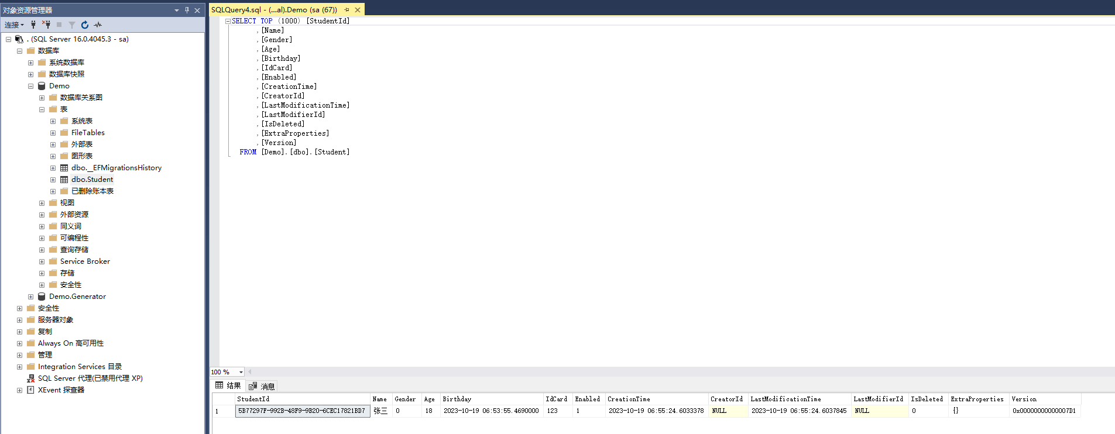The height and width of the screenshot is (434, 1115).
Task: Switch to the SQLQuery4.sql query tab
Action: coord(274,10)
